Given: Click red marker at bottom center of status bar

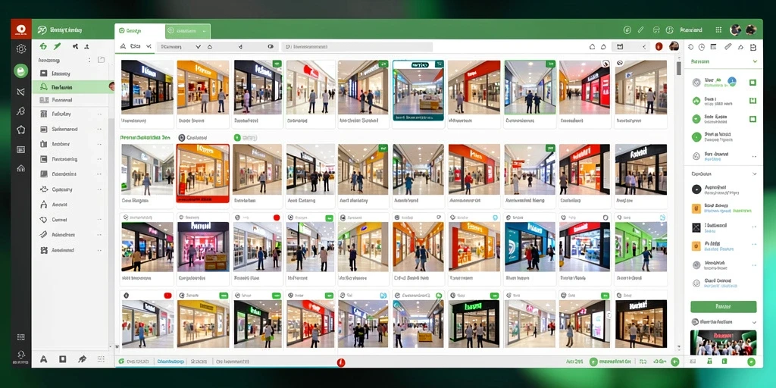Looking at the screenshot, I should pos(340,362).
